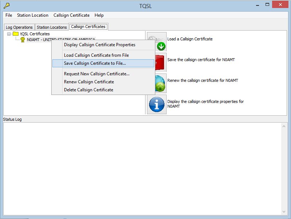The height and width of the screenshot is (219, 291).
Task: Click the Renew callsign certificate globe icon
Action: pyautogui.click(x=161, y=83)
